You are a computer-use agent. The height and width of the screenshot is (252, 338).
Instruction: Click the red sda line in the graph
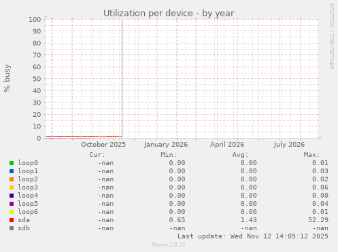[x=84, y=137]
